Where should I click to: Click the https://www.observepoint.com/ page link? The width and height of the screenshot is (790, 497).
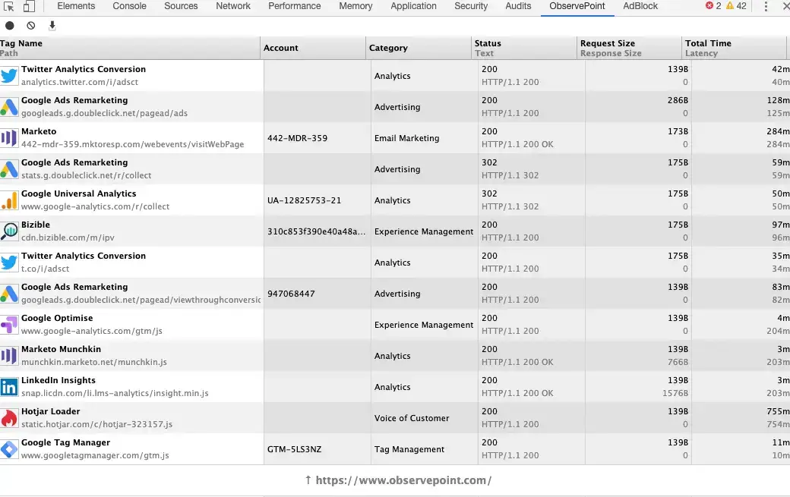click(x=403, y=480)
